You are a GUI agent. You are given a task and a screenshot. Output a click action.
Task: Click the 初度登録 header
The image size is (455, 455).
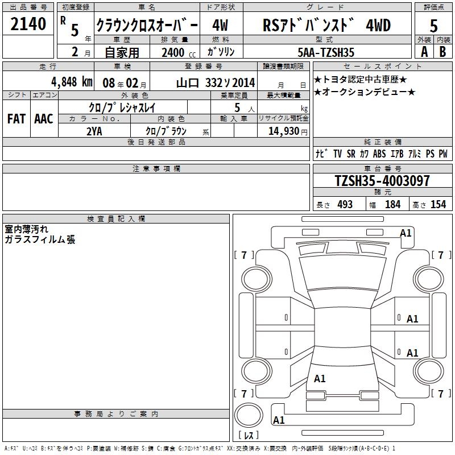coord(76,7)
